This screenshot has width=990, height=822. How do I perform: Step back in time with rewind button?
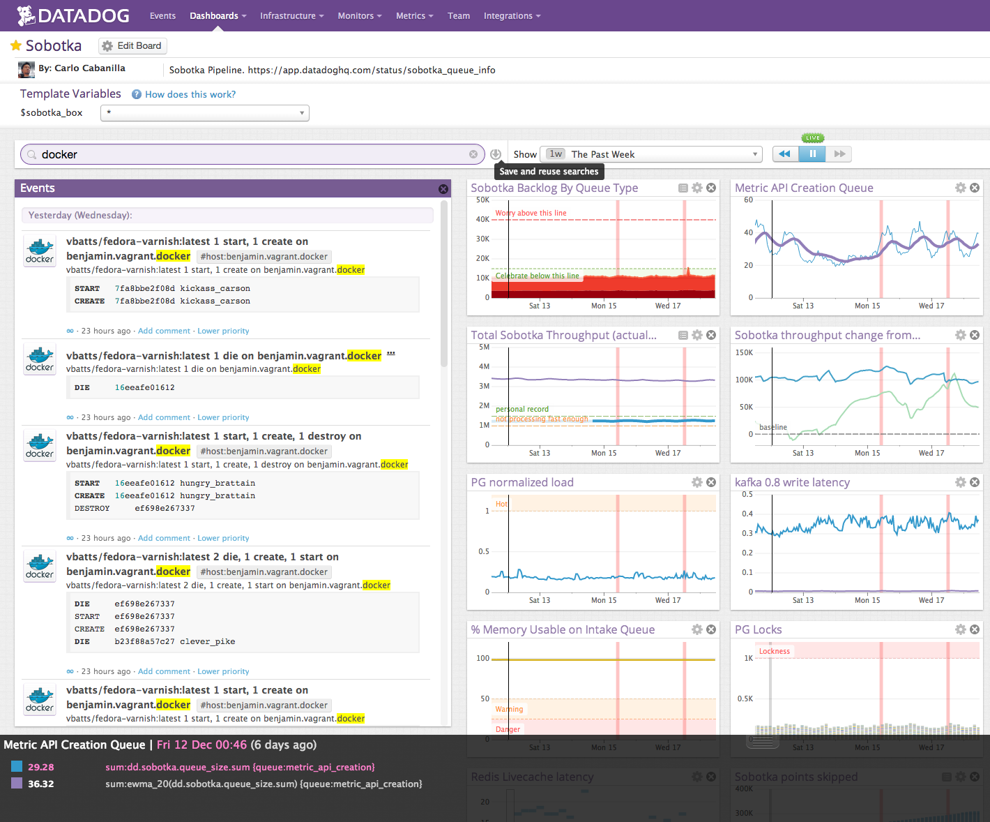point(785,154)
